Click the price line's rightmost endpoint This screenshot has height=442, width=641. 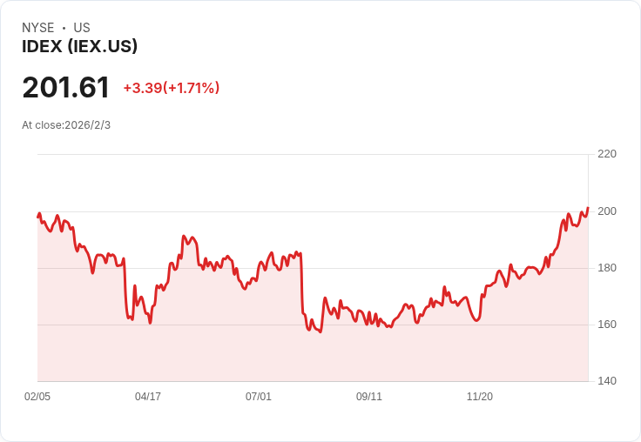pyautogui.click(x=588, y=208)
